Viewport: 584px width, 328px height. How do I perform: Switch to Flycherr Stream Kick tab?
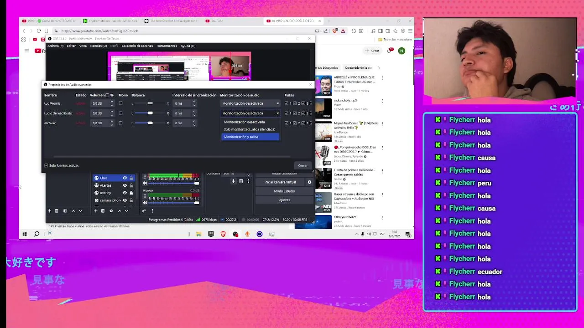[109, 21]
